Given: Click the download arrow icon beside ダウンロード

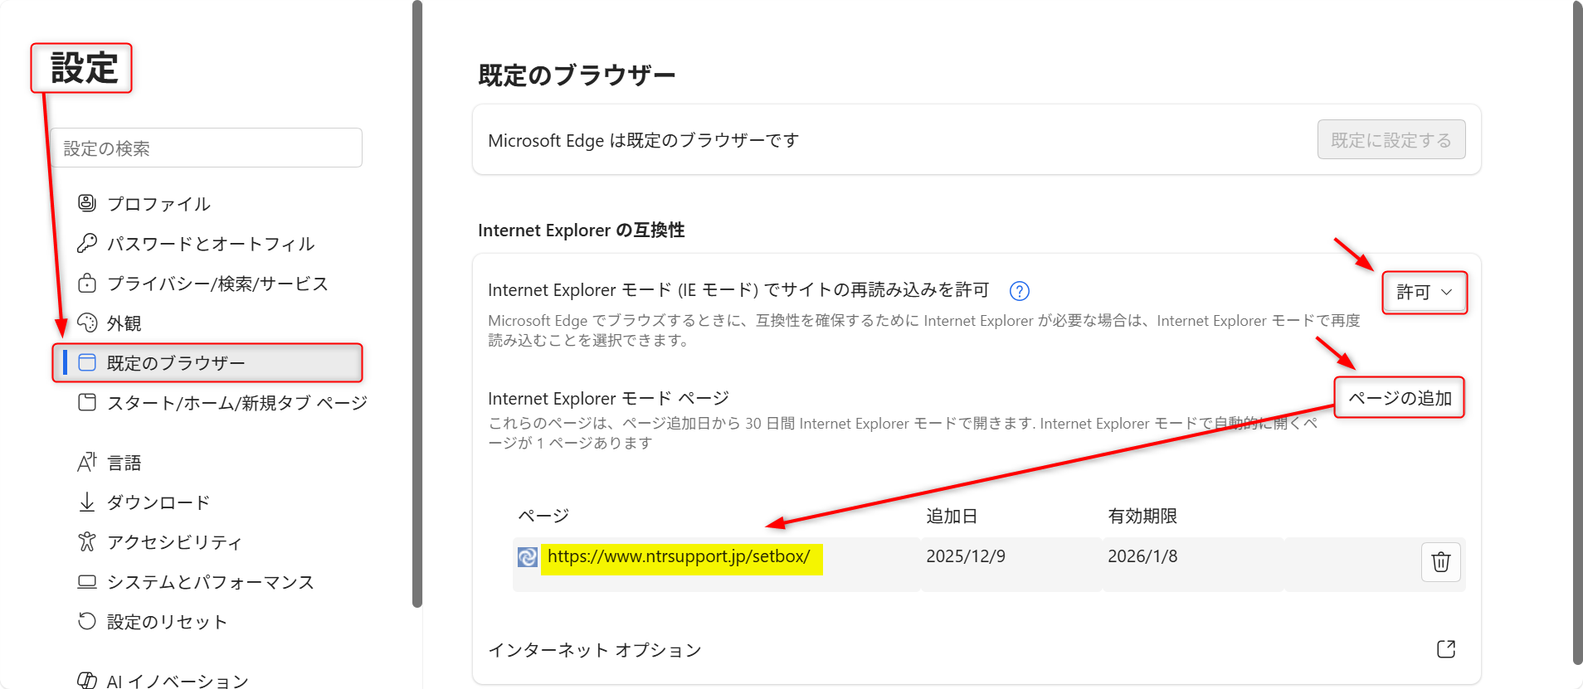Looking at the screenshot, I should (87, 502).
